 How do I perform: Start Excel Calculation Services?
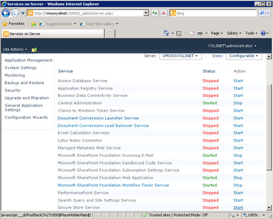click(238, 133)
